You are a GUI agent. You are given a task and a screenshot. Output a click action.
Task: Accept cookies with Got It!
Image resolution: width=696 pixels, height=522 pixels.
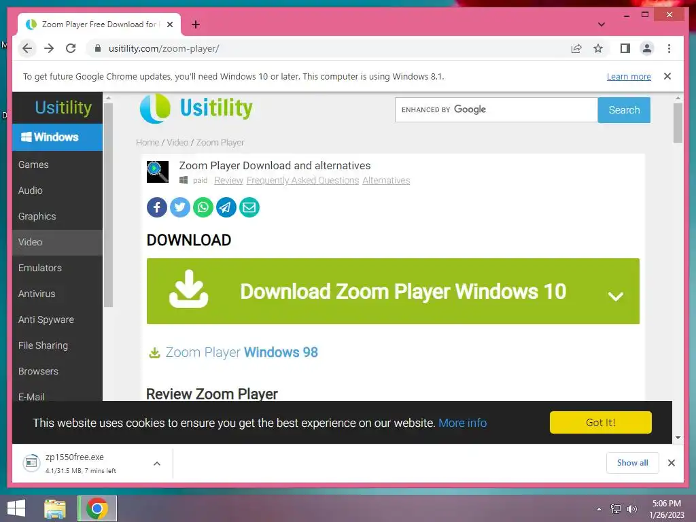(x=601, y=422)
